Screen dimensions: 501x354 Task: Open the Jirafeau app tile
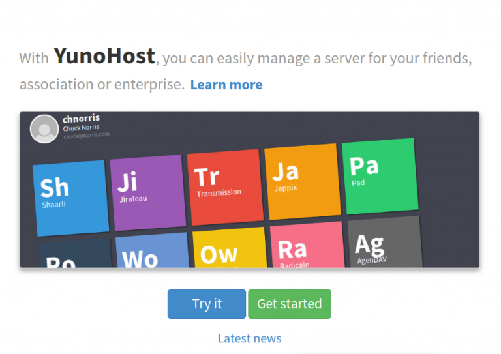coord(148,193)
